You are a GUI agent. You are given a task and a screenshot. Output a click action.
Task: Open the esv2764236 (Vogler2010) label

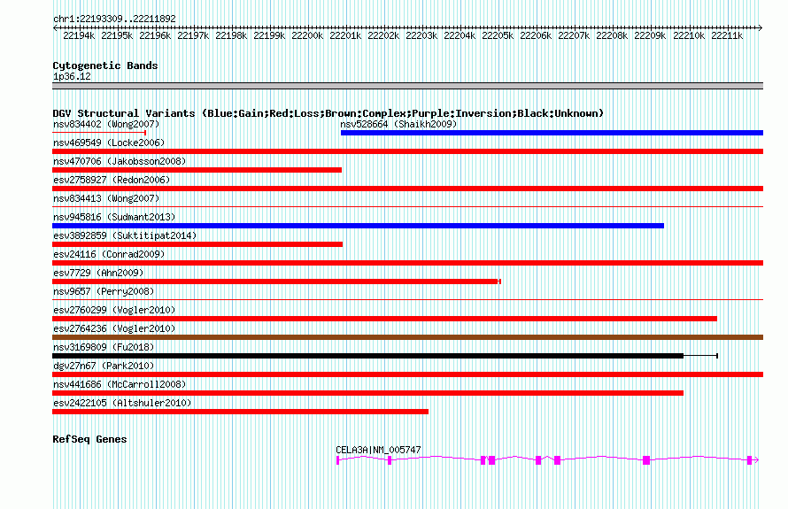pos(114,328)
